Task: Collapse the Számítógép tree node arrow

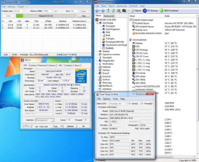Action: (x=97, y=23)
